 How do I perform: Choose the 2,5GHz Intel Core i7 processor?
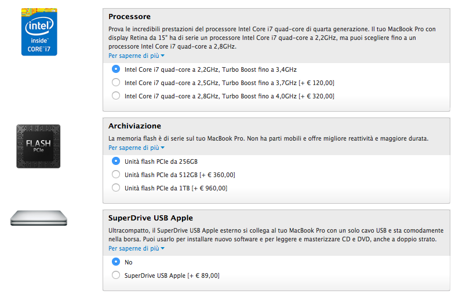(x=116, y=83)
